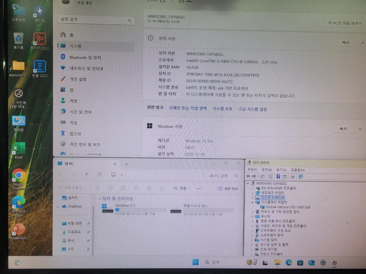Select 다운로드 in Explorer sidebar
The image size is (366, 274).
pos(74,232)
